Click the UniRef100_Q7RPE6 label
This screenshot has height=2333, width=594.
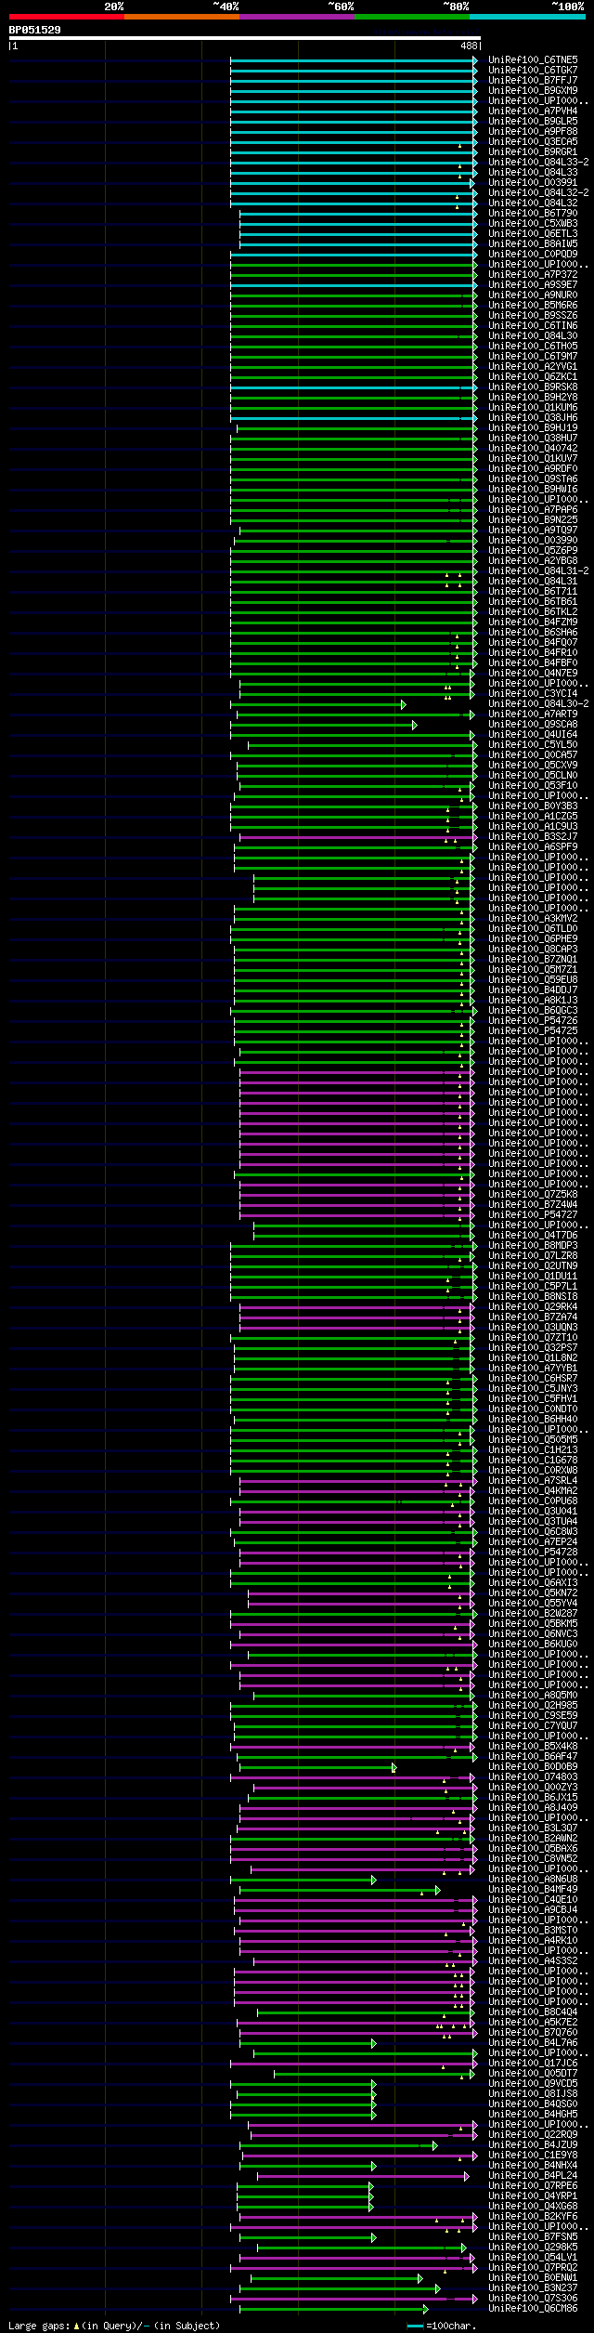[533, 2186]
